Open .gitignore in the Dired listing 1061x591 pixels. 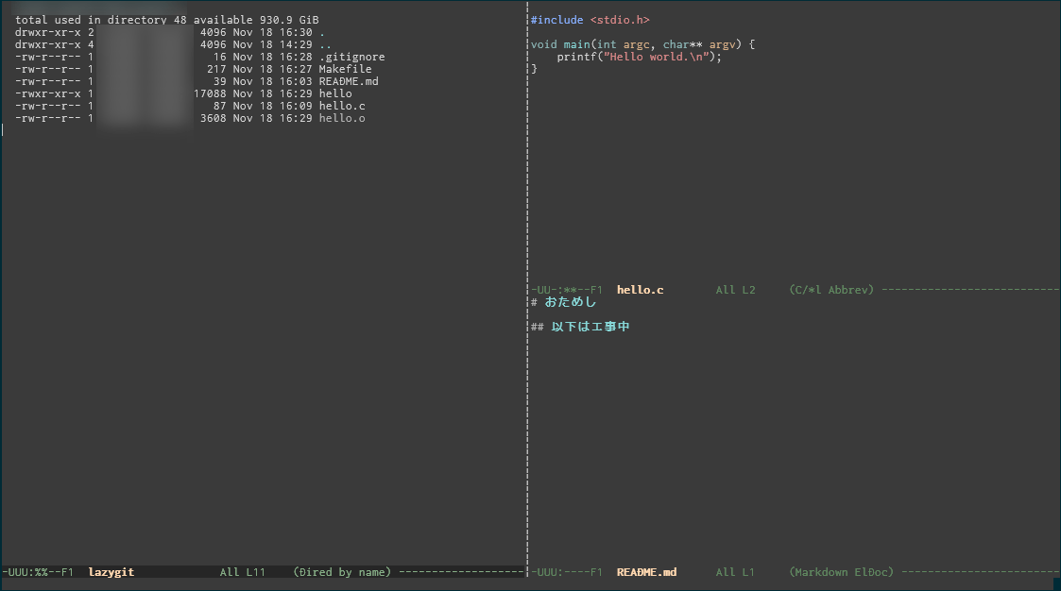click(x=351, y=57)
